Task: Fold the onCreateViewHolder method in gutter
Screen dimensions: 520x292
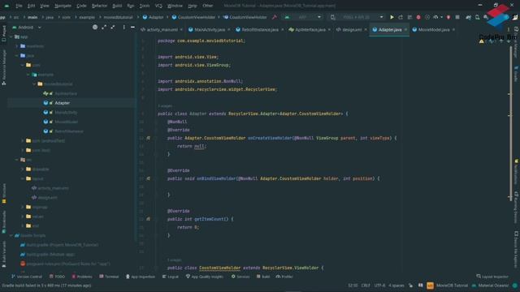Action: coord(156,138)
